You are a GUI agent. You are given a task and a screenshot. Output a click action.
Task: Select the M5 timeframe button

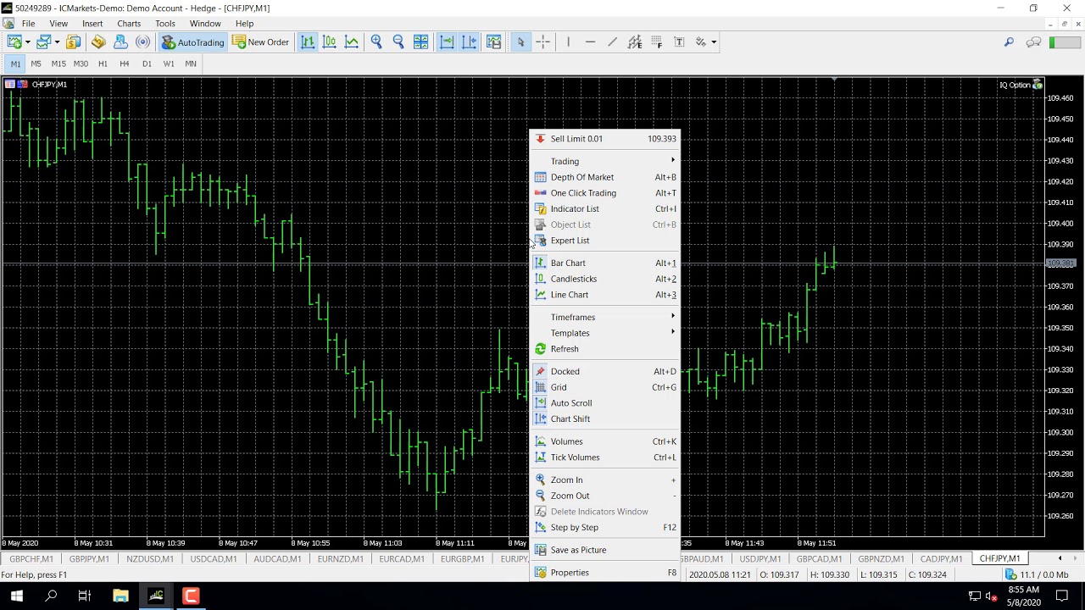tap(36, 64)
